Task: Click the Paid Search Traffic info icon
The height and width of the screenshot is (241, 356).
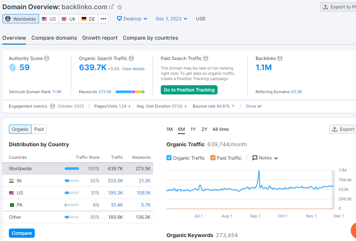Action: [206, 58]
